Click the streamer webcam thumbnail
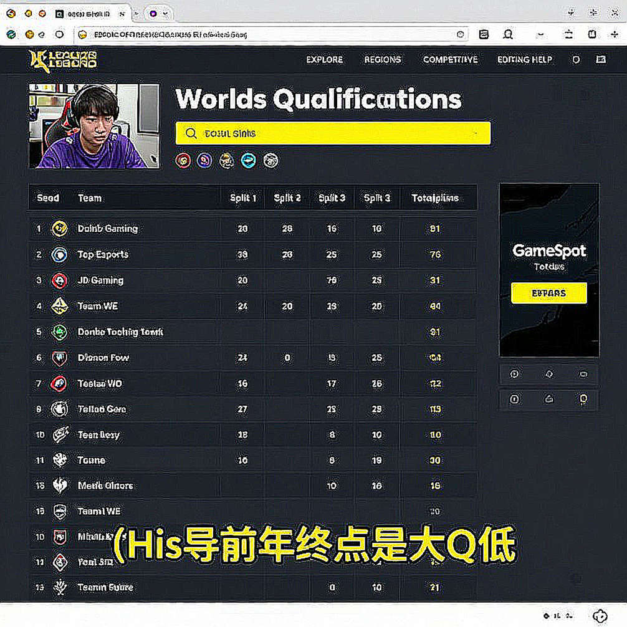Screen dimensions: 627x627 94,126
